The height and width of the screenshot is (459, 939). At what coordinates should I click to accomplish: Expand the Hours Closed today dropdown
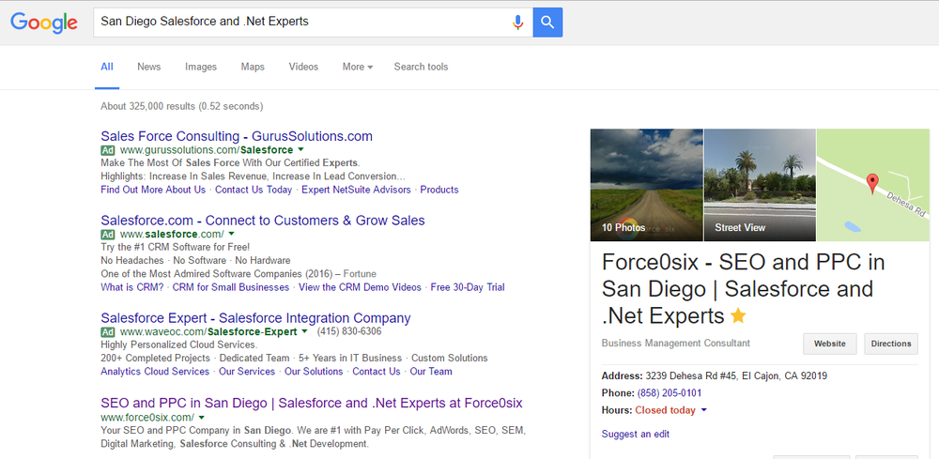pyautogui.click(x=703, y=410)
